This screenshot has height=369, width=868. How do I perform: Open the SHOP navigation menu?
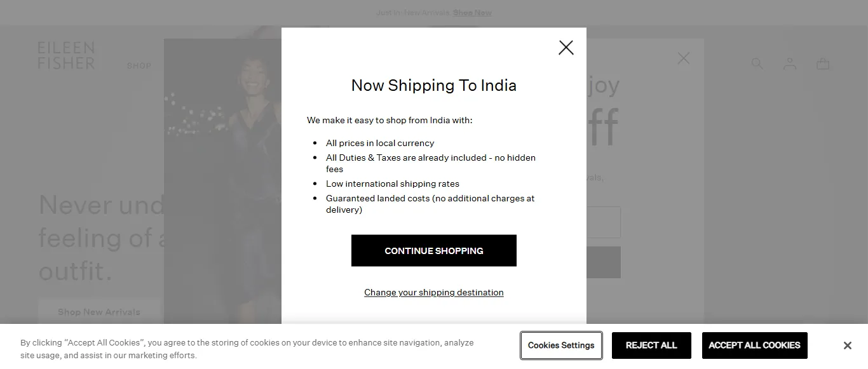(139, 65)
